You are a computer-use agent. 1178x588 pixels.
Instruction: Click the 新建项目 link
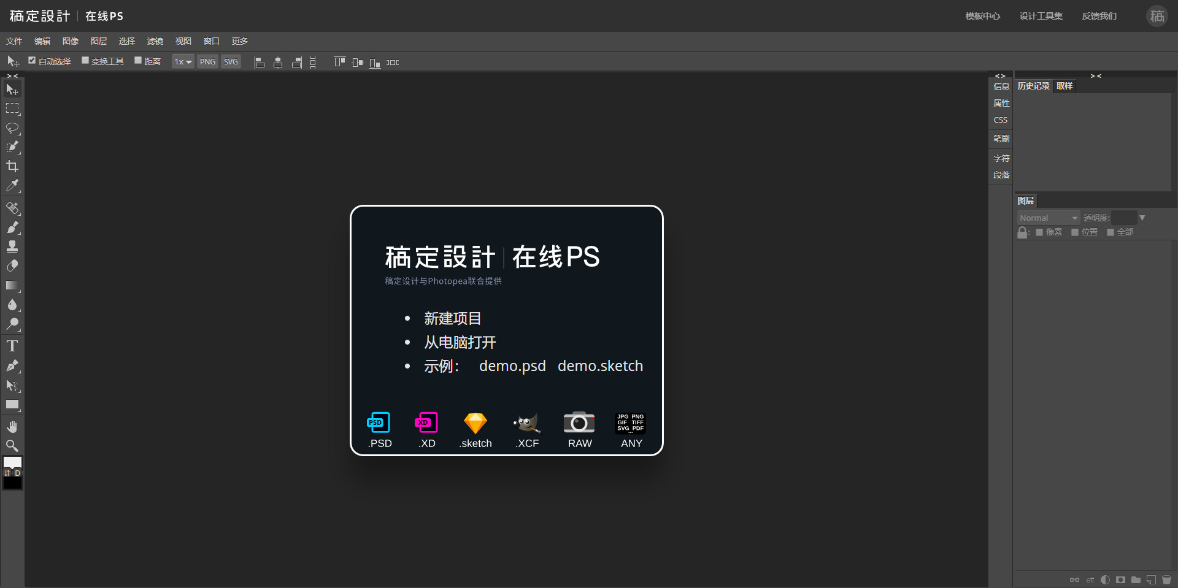point(452,319)
